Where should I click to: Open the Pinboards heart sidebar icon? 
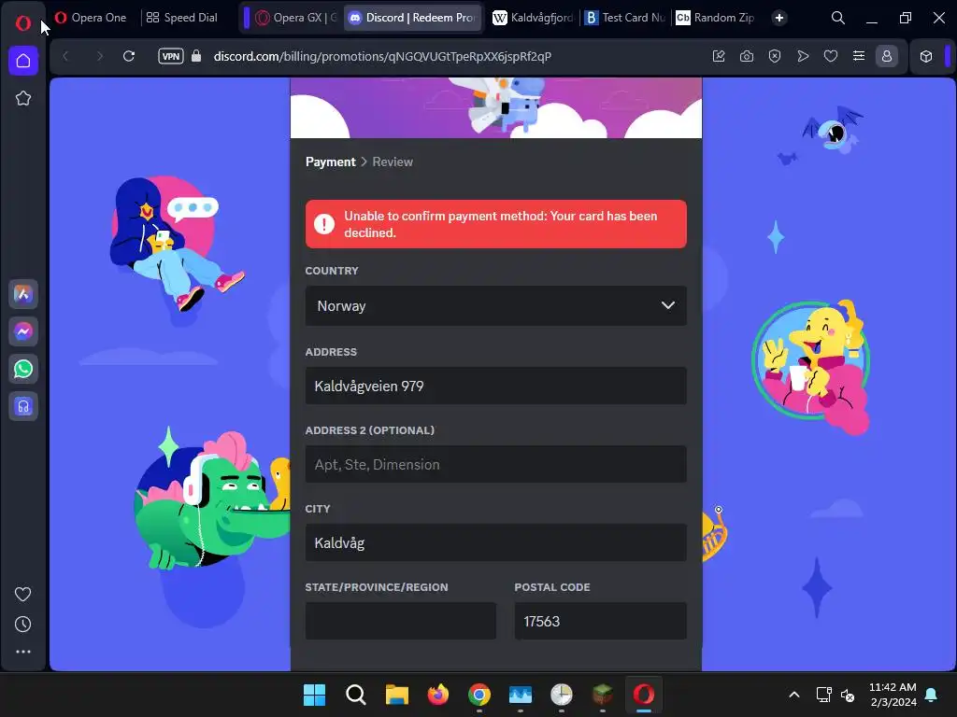[23, 594]
